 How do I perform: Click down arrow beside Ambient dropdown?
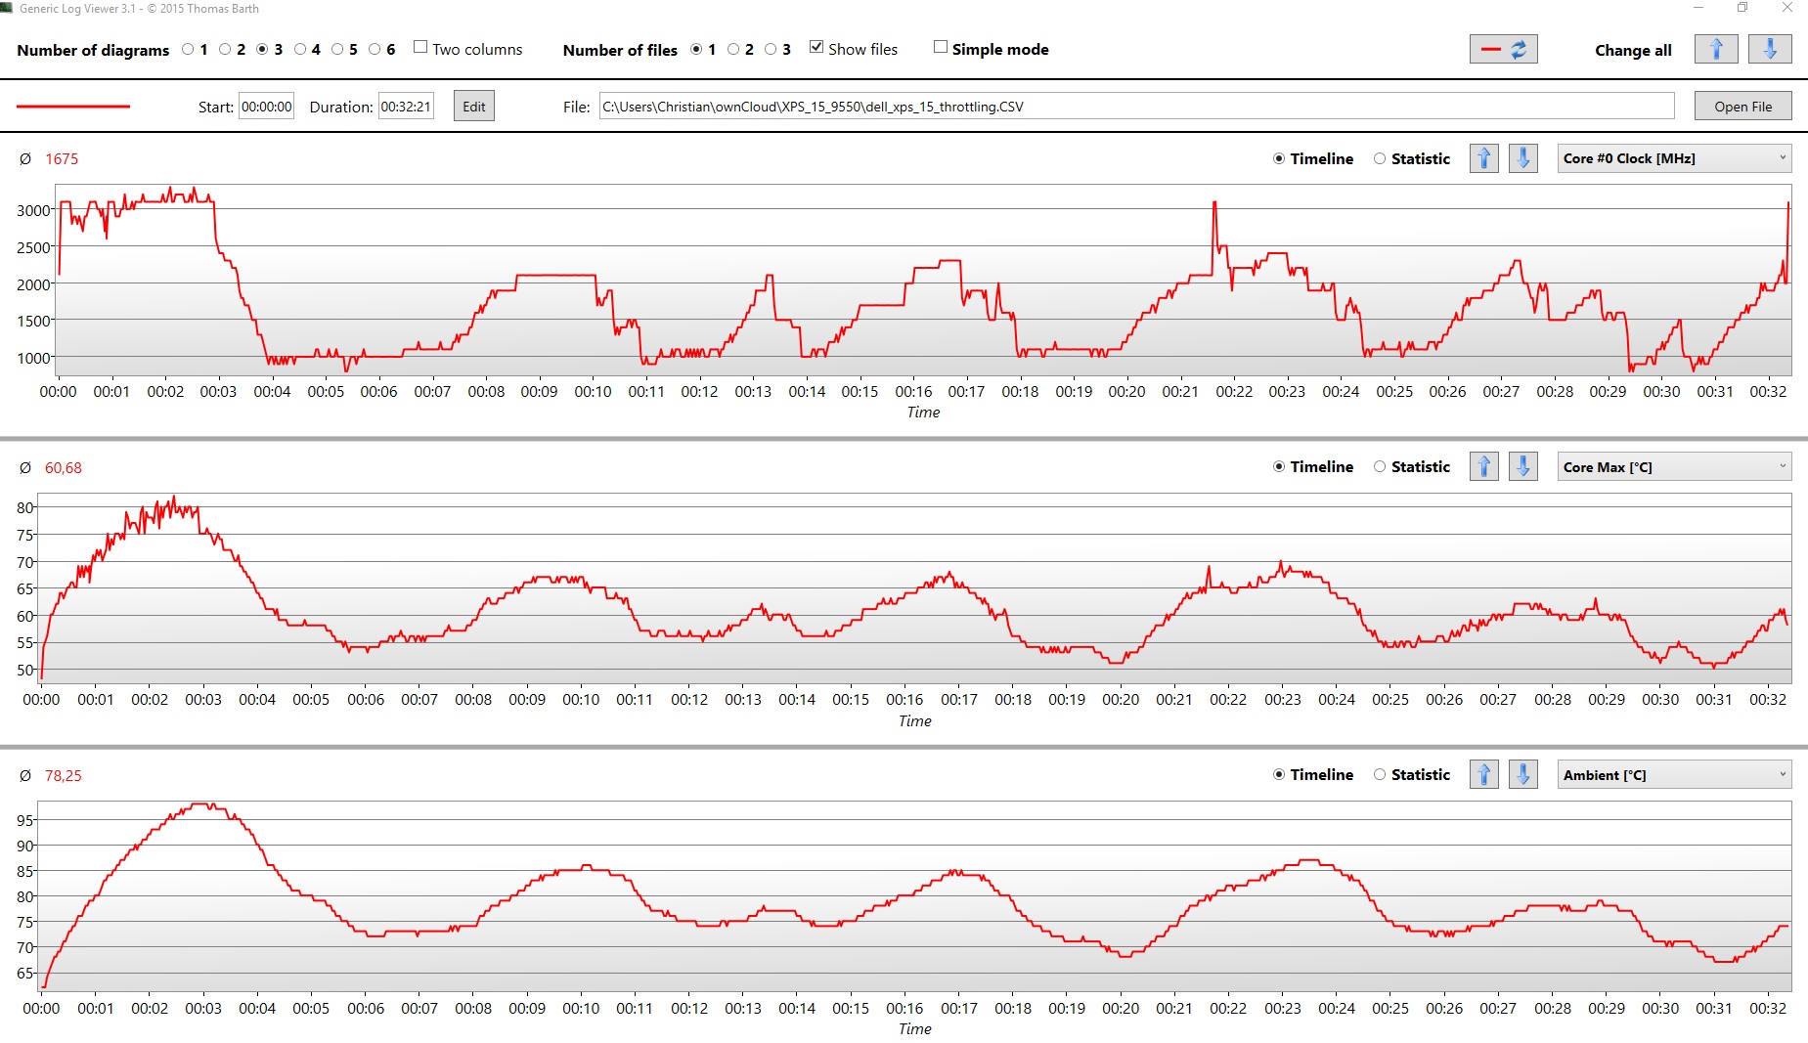(x=1522, y=775)
